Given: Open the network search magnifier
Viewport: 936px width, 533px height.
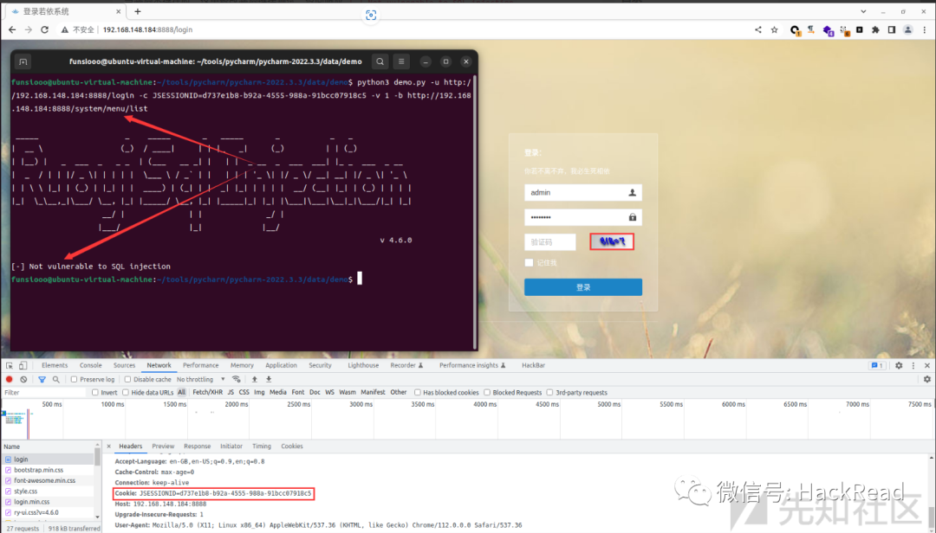Looking at the screenshot, I should 56,379.
